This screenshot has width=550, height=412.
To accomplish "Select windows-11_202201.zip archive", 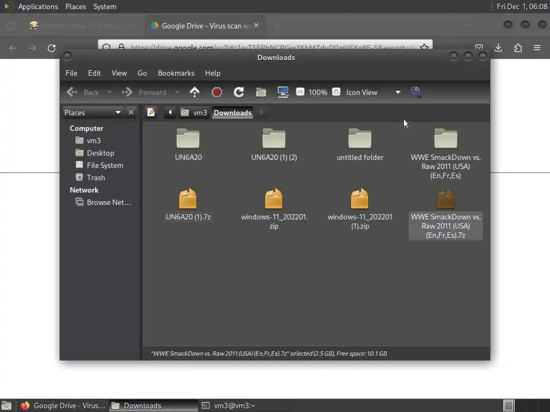I will click(x=274, y=209).
